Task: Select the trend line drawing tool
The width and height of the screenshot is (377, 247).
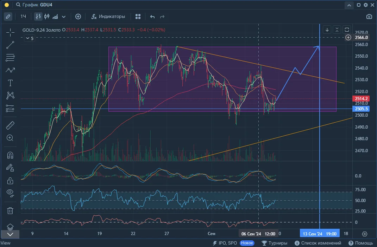Action: tap(10, 45)
